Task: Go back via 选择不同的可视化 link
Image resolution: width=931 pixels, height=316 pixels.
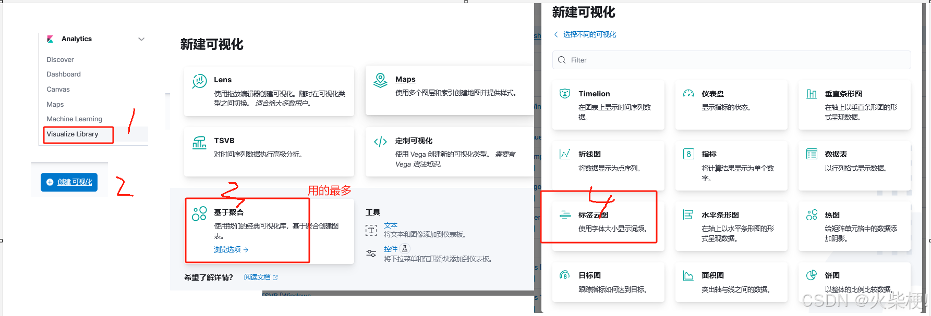Action: [x=589, y=34]
